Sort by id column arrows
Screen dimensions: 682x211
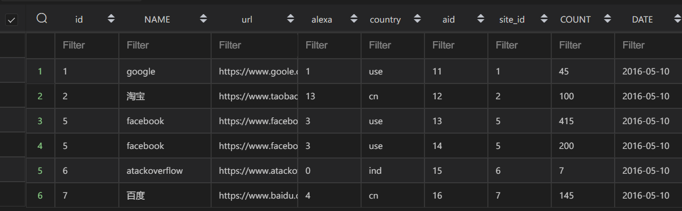[111, 19]
